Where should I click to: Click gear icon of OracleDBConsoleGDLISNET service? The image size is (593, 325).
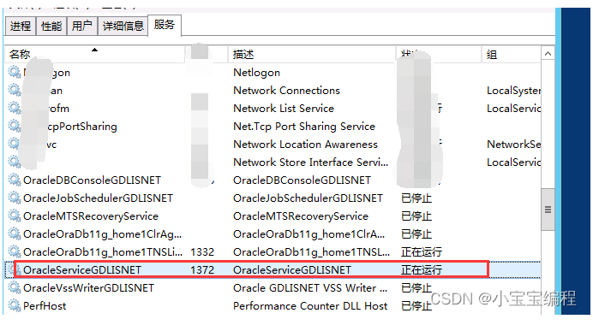click(x=15, y=180)
